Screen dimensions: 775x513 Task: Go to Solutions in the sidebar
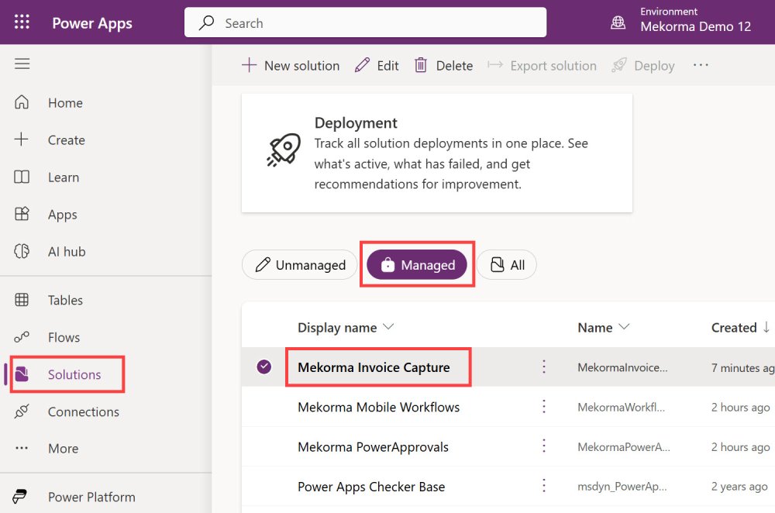74,374
